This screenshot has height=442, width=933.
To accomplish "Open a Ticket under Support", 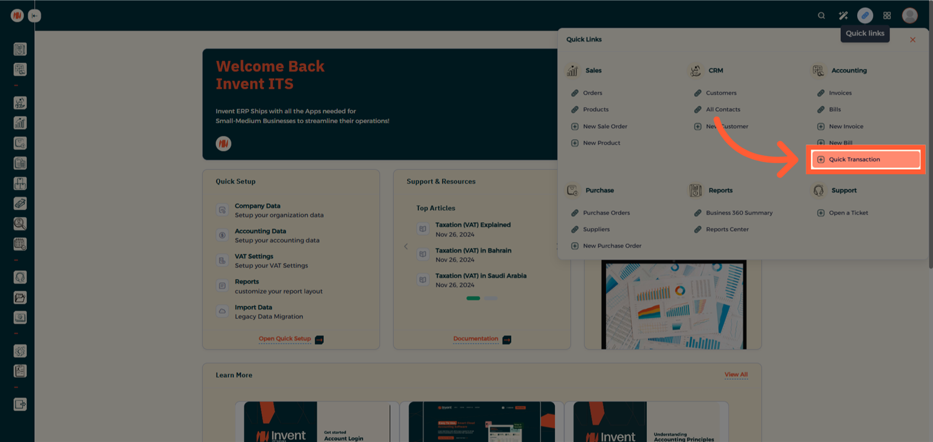I will [848, 213].
